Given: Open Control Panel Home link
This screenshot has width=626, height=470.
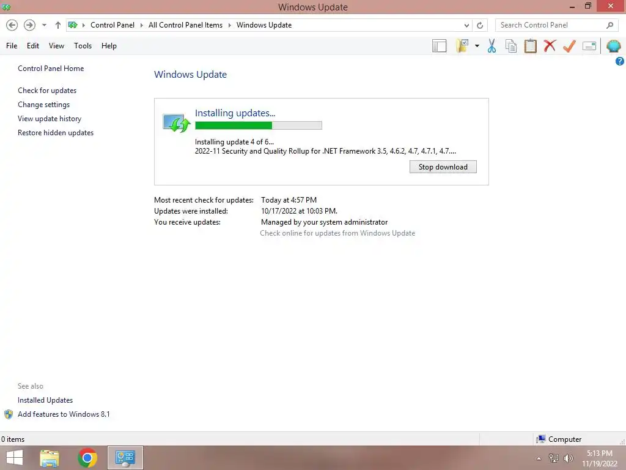Looking at the screenshot, I should pyautogui.click(x=51, y=69).
